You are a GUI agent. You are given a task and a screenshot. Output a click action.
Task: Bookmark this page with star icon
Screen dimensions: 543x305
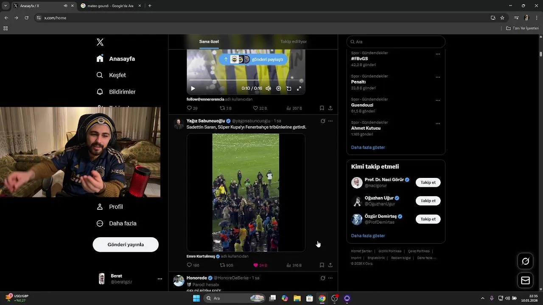pyautogui.click(x=502, y=18)
